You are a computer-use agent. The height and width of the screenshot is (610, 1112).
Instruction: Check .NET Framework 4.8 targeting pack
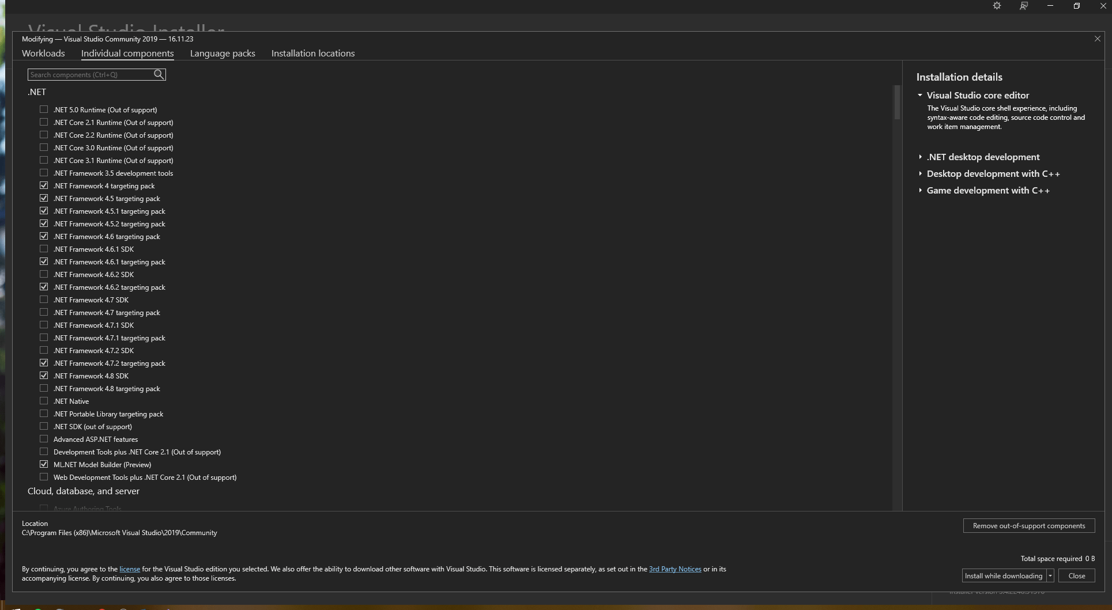pos(44,388)
